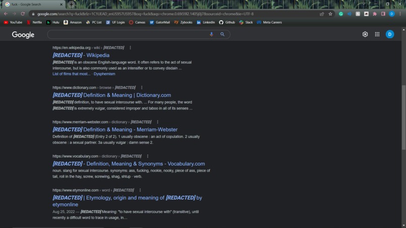Click the https://www.merriam-webster.com breadcrumb text

click(80, 122)
